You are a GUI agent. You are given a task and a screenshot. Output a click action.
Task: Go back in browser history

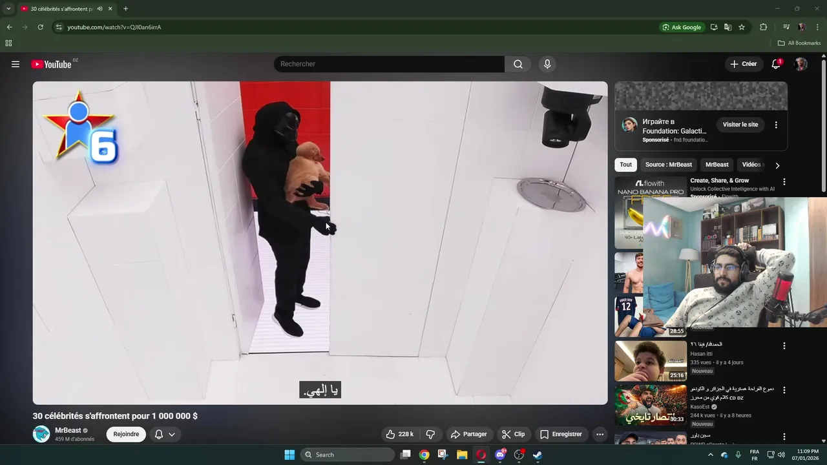(9, 27)
